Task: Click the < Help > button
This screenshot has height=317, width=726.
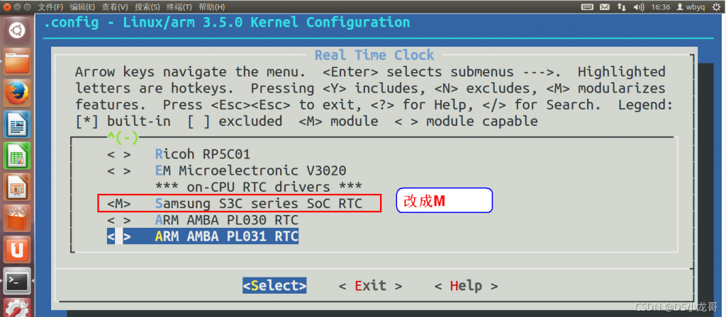Action: coord(467,286)
